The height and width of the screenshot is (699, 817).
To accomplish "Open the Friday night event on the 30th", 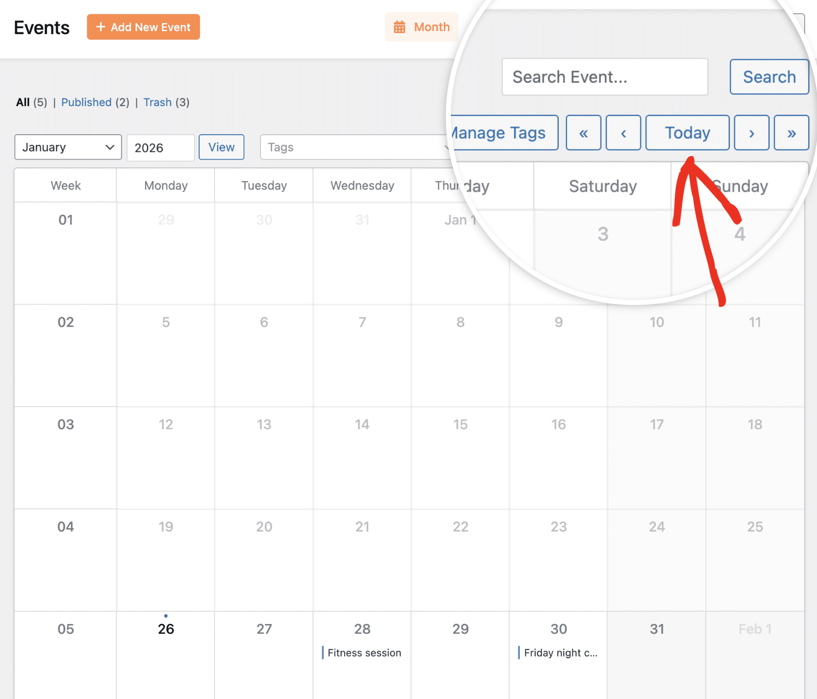I will pyautogui.click(x=560, y=653).
